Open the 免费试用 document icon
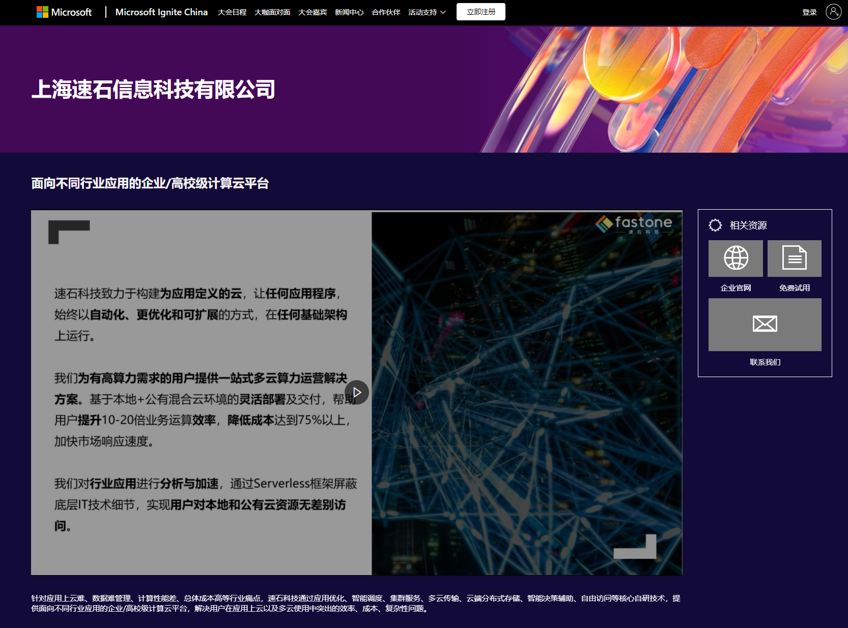Viewport: 848px width, 628px height. 794,258
